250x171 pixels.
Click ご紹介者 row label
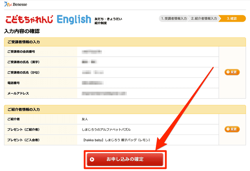tap(13, 119)
